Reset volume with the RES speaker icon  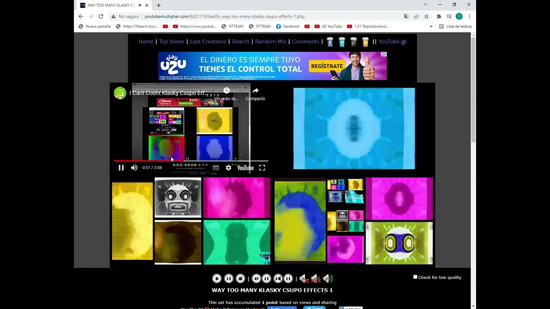coord(316,279)
